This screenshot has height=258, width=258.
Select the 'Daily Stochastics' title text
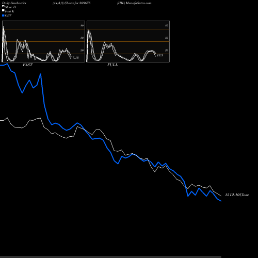(x=14, y=3)
